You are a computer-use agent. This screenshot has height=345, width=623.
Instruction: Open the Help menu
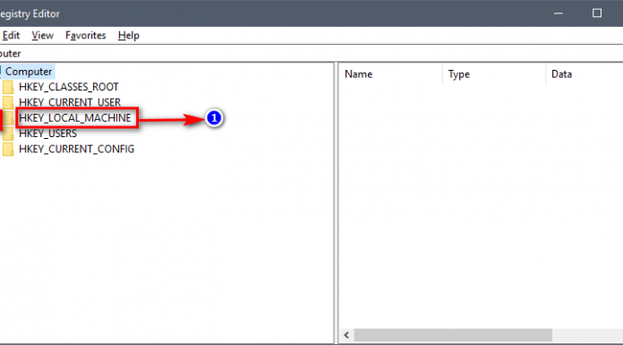click(x=128, y=36)
